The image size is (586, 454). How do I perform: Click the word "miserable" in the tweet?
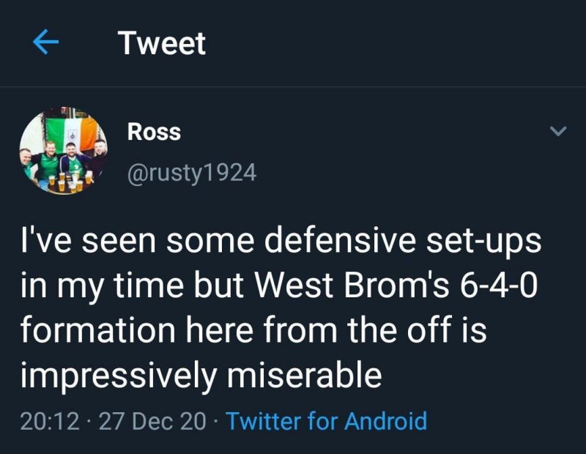pos(305,376)
